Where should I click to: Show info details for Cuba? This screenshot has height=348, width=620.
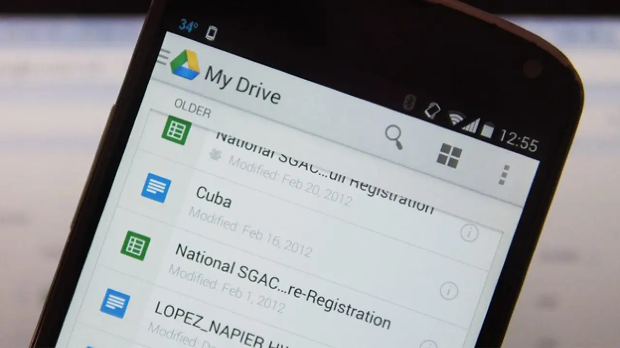tap(449, 290)
